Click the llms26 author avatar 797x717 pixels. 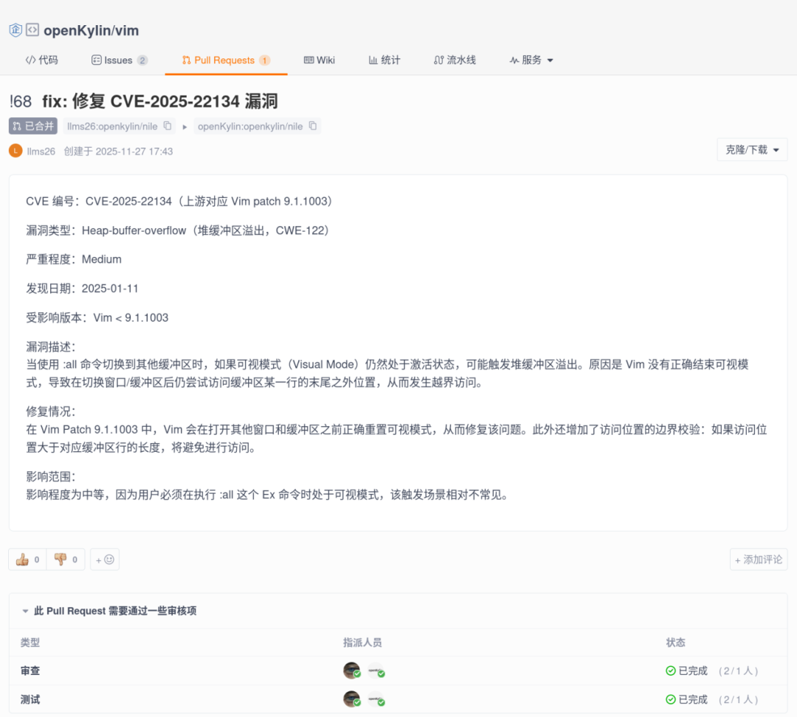tap(15, 151)
